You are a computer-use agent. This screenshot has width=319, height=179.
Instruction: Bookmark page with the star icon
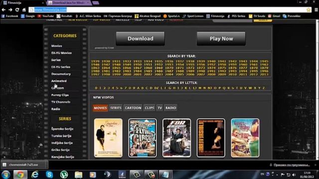309,9
